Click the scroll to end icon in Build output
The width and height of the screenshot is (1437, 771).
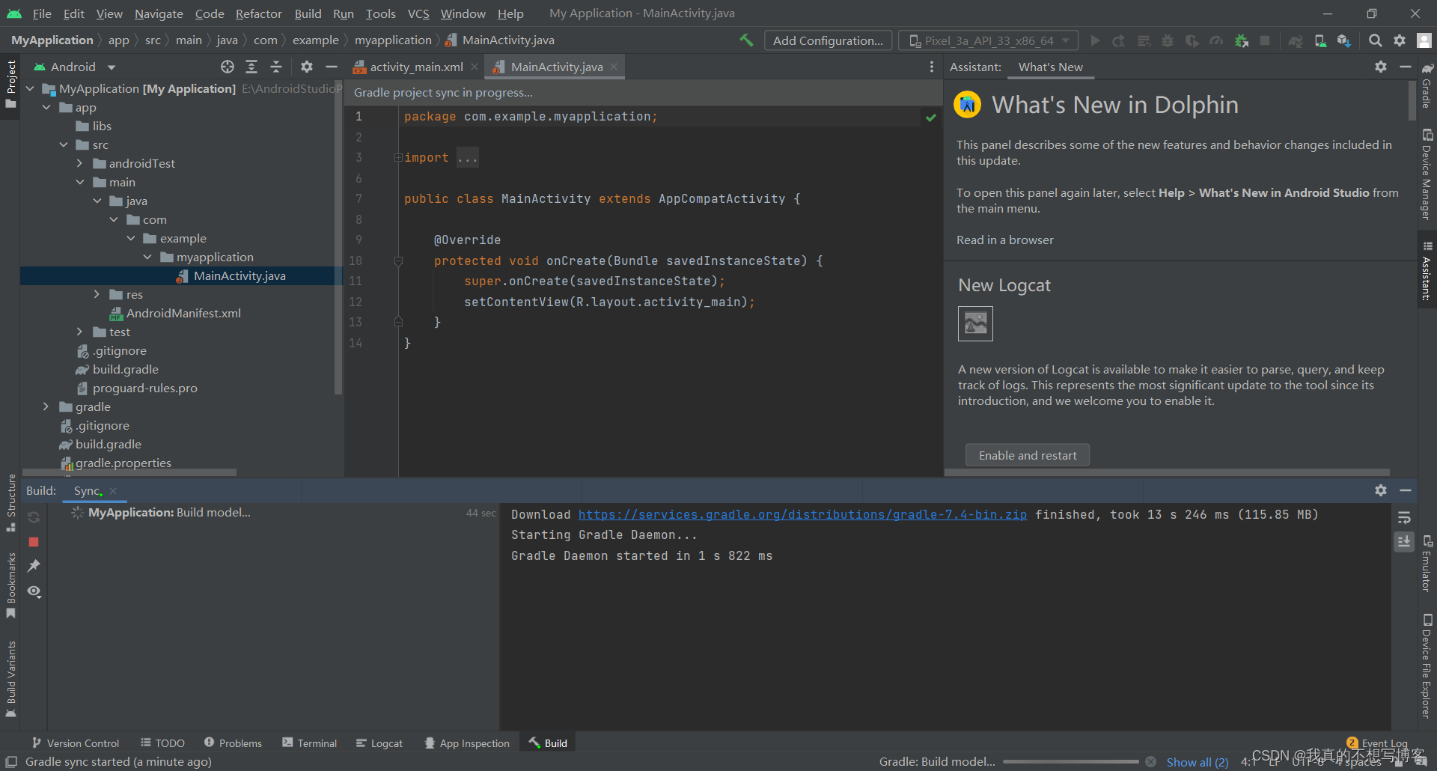[x=1404, y=541]
